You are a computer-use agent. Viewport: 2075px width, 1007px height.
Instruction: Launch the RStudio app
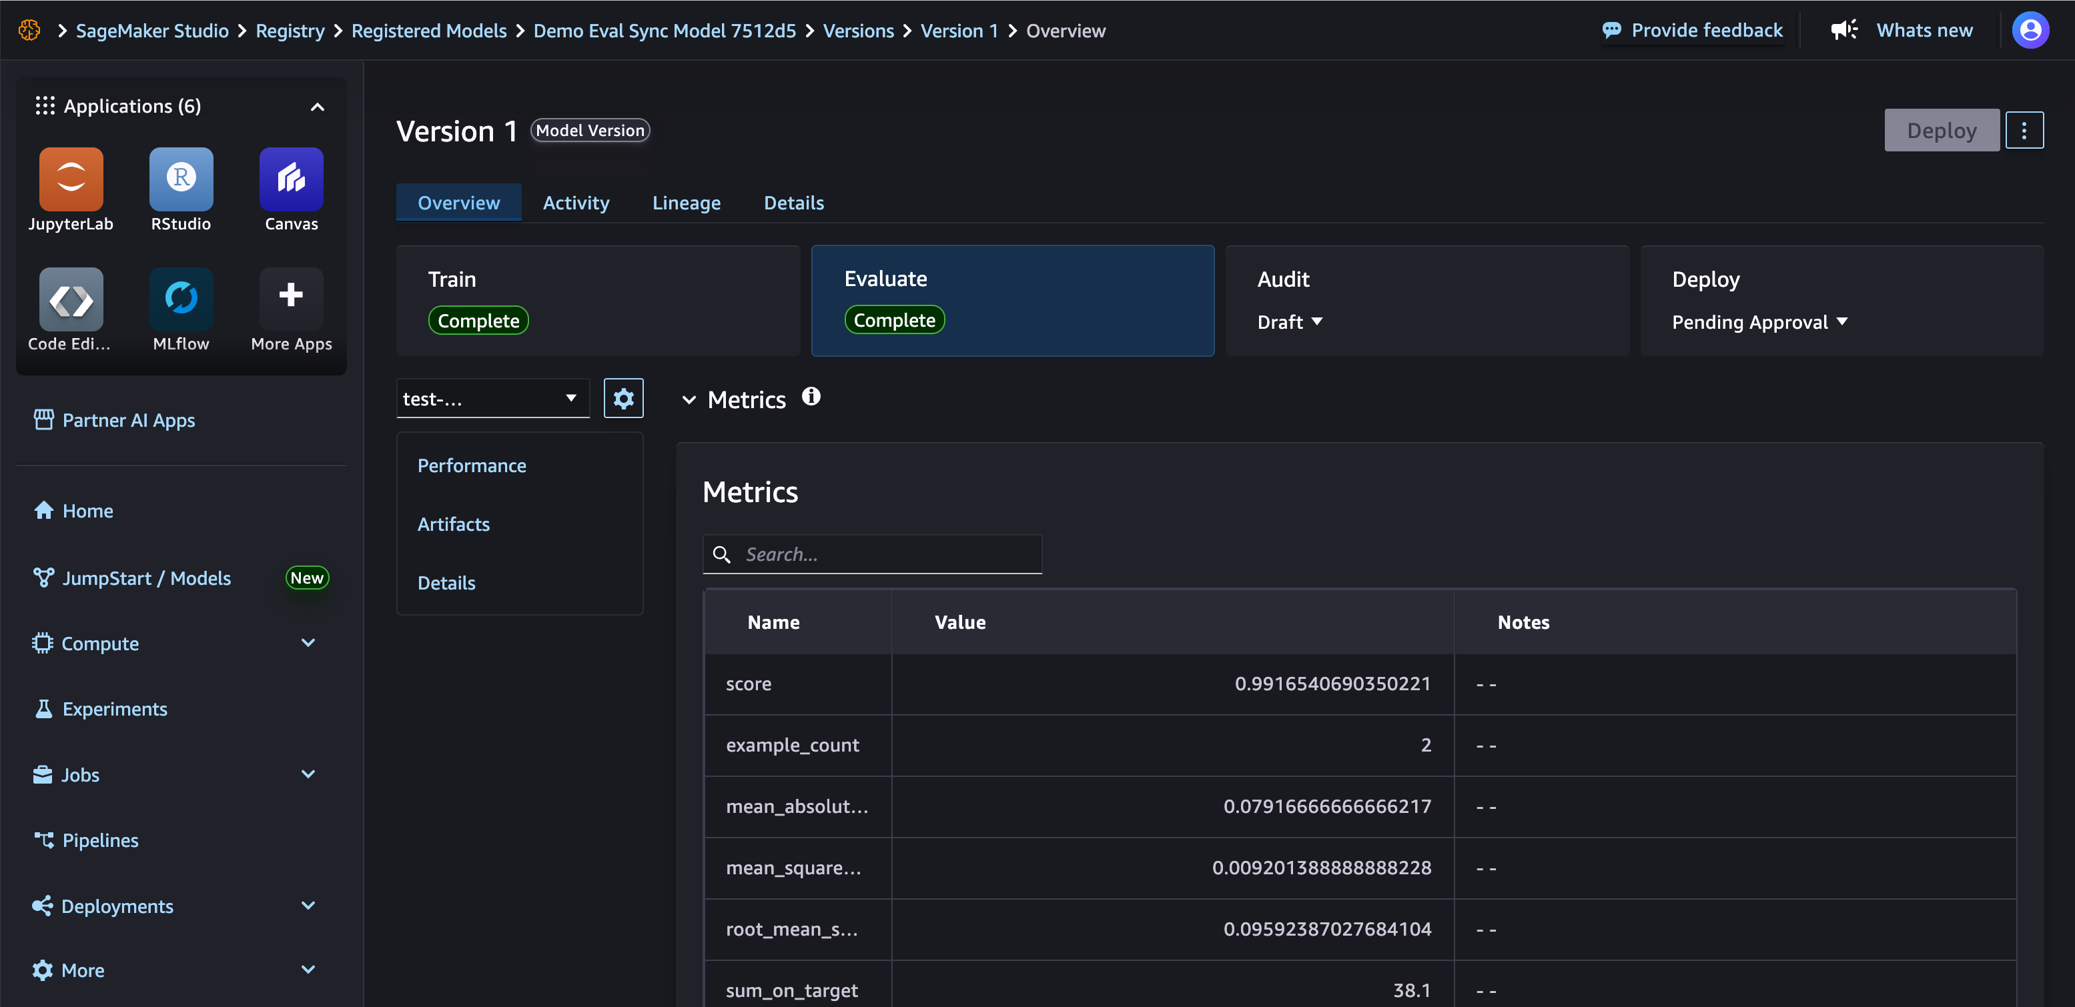pyautogui.click(x=181, y=179)
